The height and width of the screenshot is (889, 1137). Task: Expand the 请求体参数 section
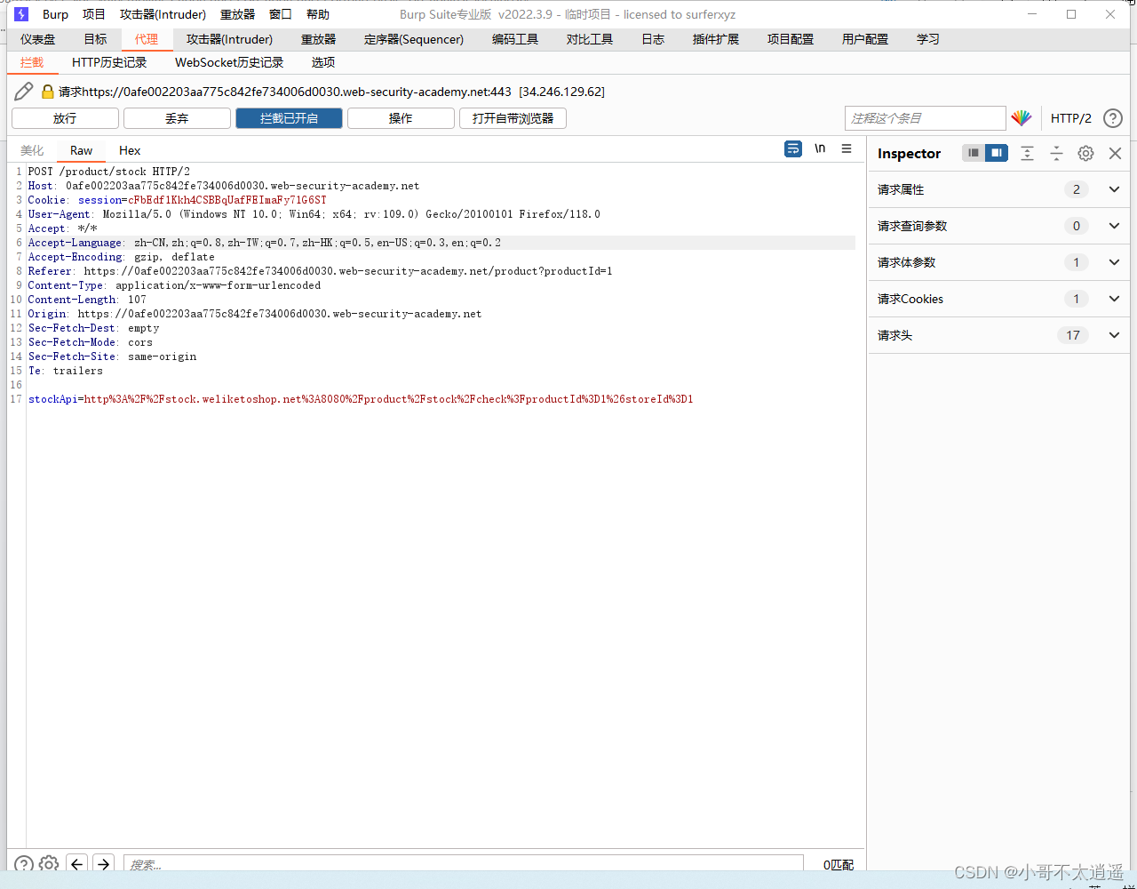[x=998, y=262]
